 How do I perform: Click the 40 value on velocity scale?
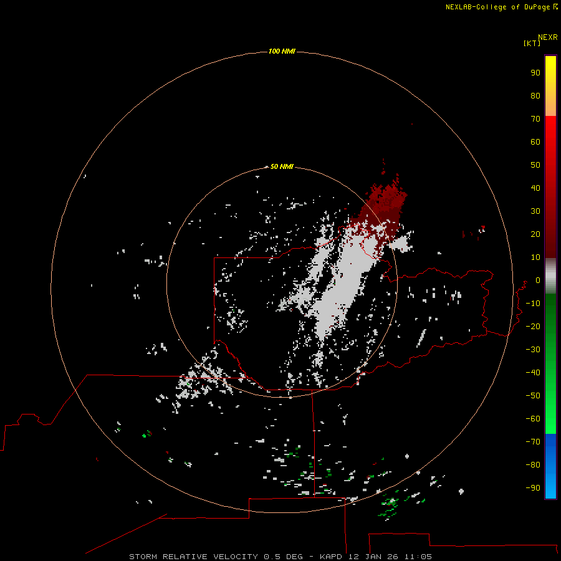coord(535,188)
